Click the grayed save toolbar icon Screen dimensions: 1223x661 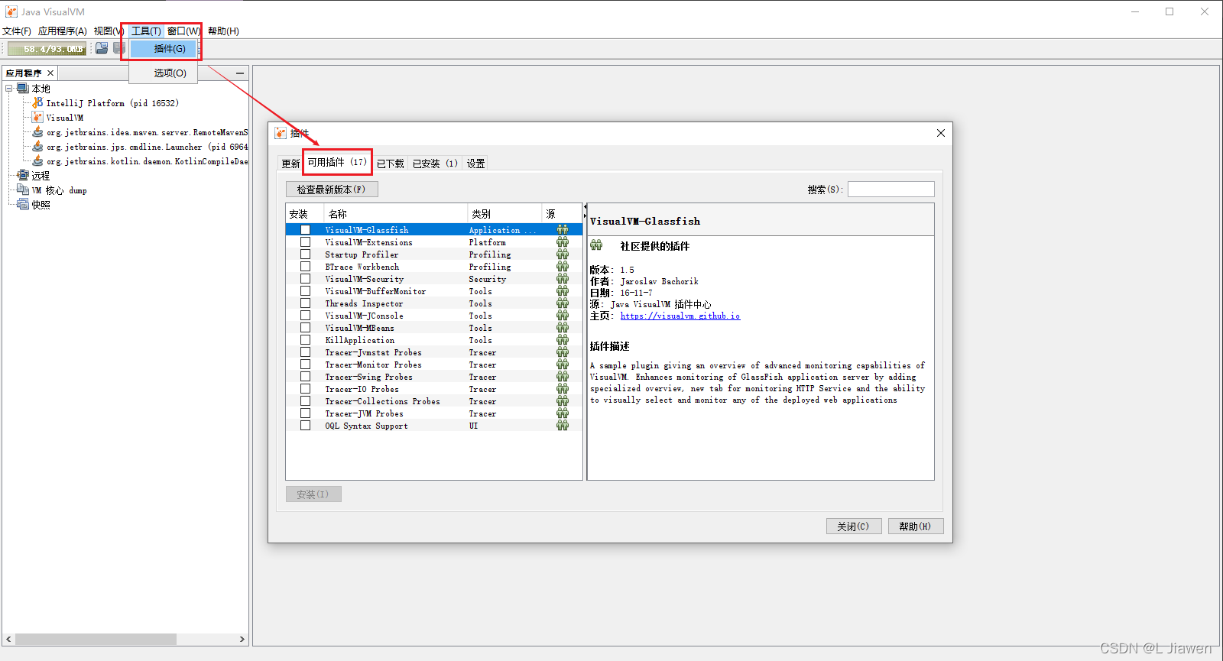tap(118, 48)
